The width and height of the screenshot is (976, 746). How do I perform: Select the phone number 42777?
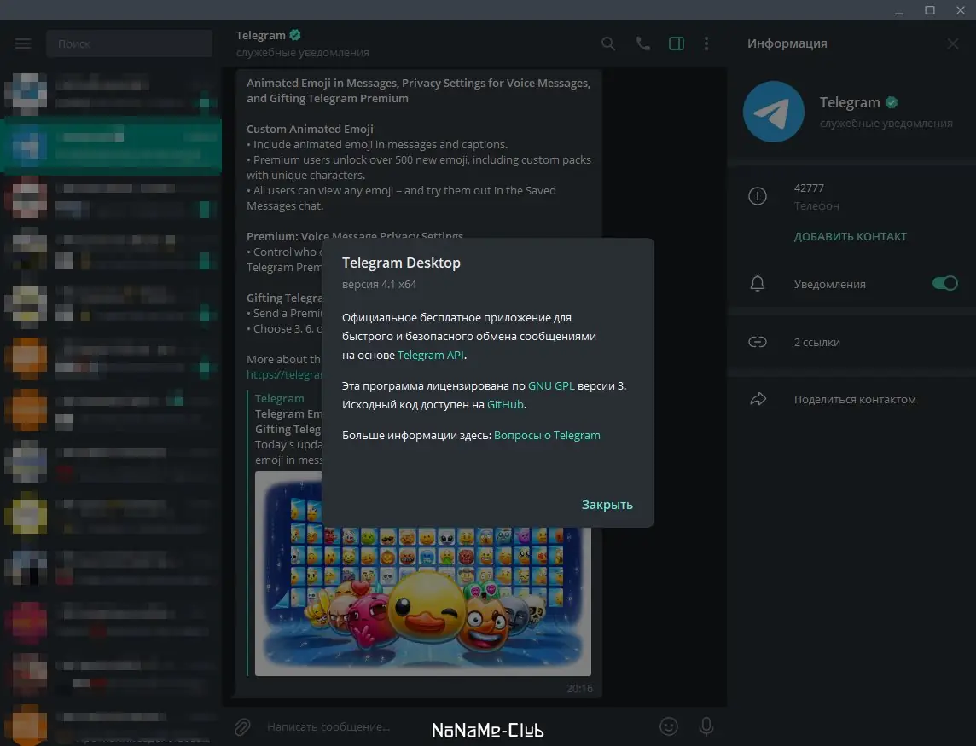click(809, 188)
